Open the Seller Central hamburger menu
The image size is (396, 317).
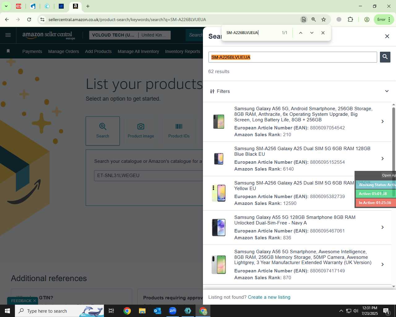point(8,35)
